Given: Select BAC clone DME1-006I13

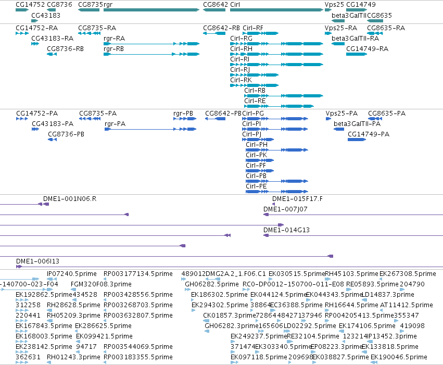Looking at the screenshot, I should 37,261.
